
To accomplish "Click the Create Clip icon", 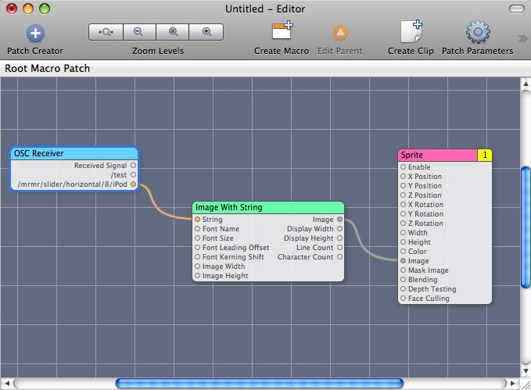I will coord(411,32).
